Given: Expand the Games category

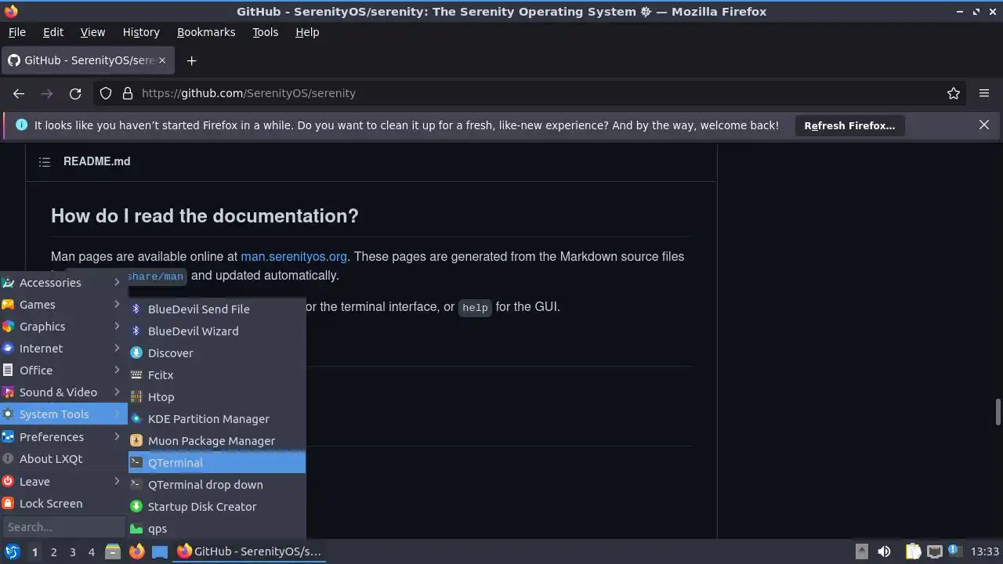Looking at the screenshot, I should 63,304.
